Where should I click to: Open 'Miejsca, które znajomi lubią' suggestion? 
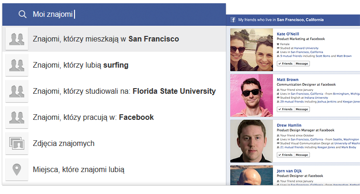click(x=114, y=169)
